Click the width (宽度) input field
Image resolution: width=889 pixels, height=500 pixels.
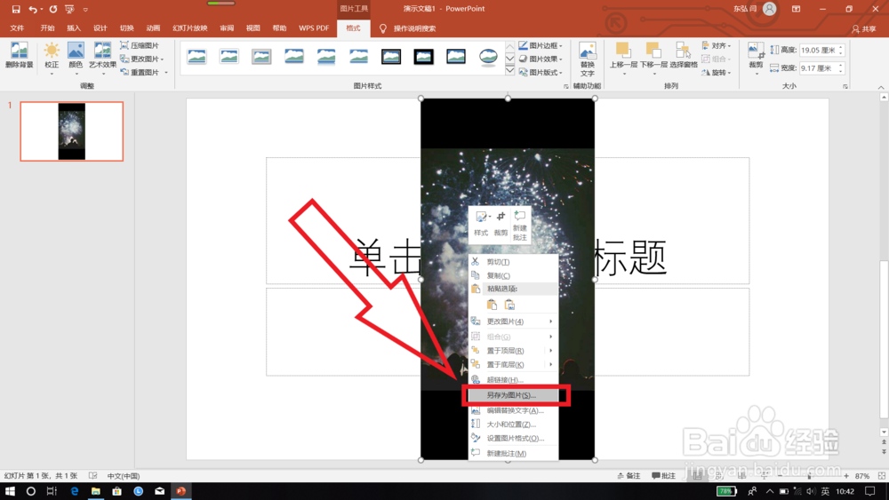(x=818, y=68)
